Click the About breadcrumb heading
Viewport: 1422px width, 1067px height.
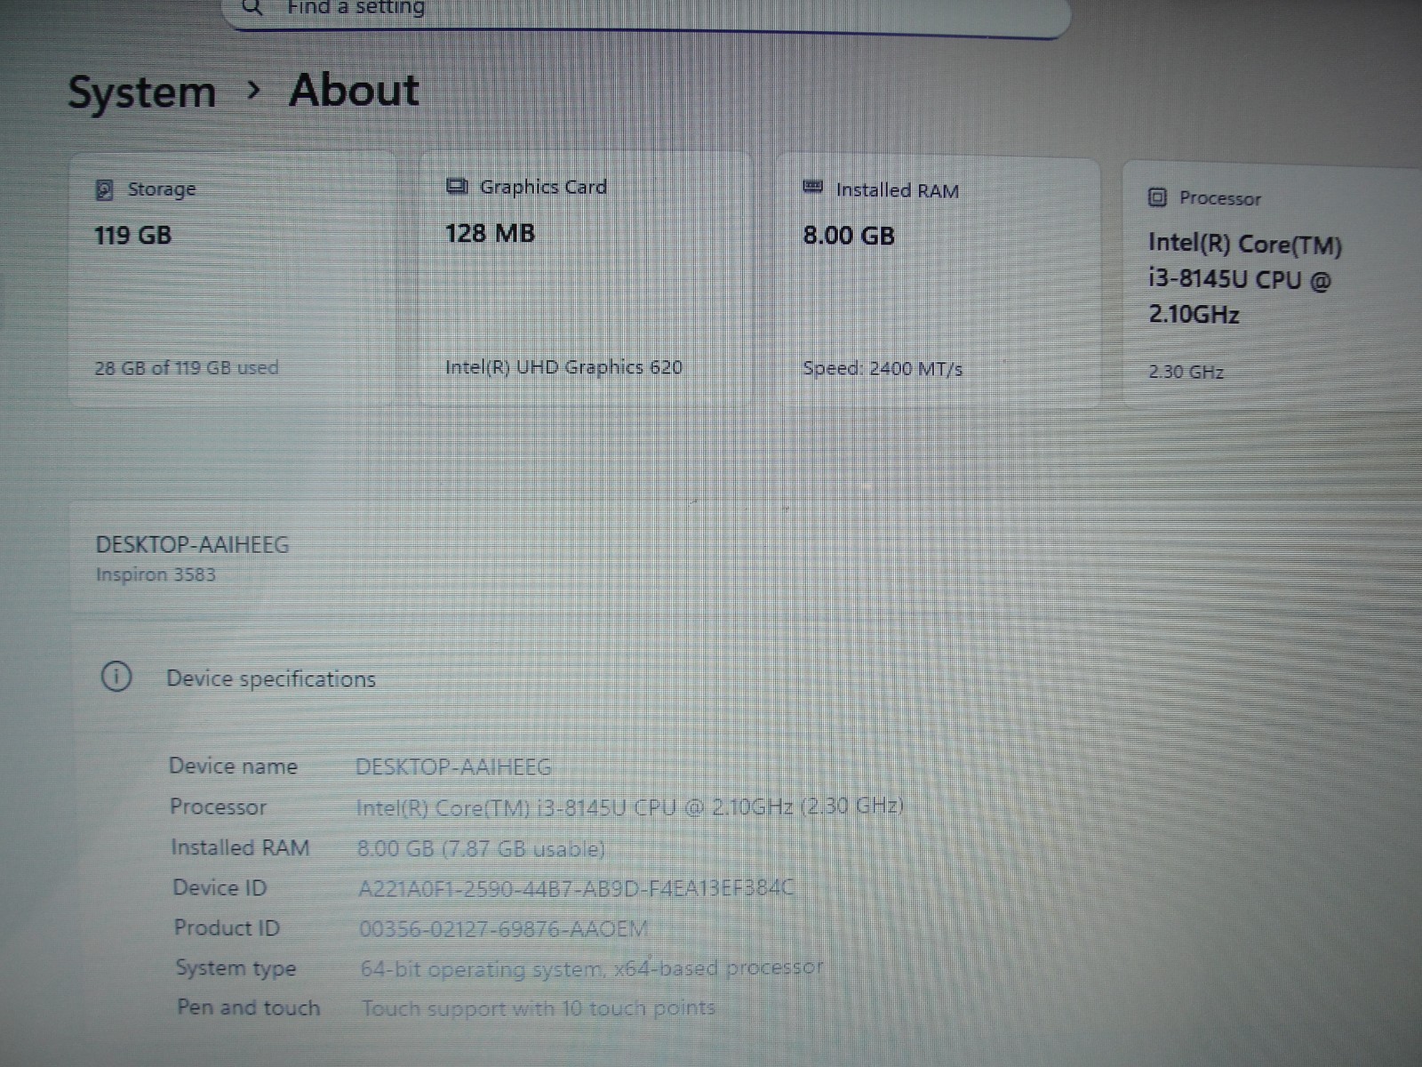(x=354, y=90)
